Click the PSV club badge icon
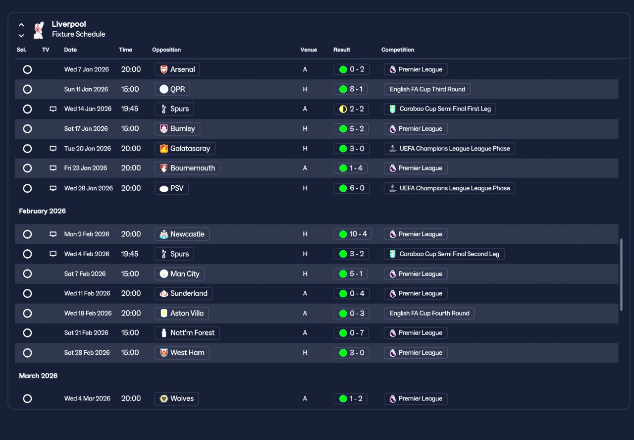Image resolution: width=634 pixels, height=440 pixels. tap(163, 188)
